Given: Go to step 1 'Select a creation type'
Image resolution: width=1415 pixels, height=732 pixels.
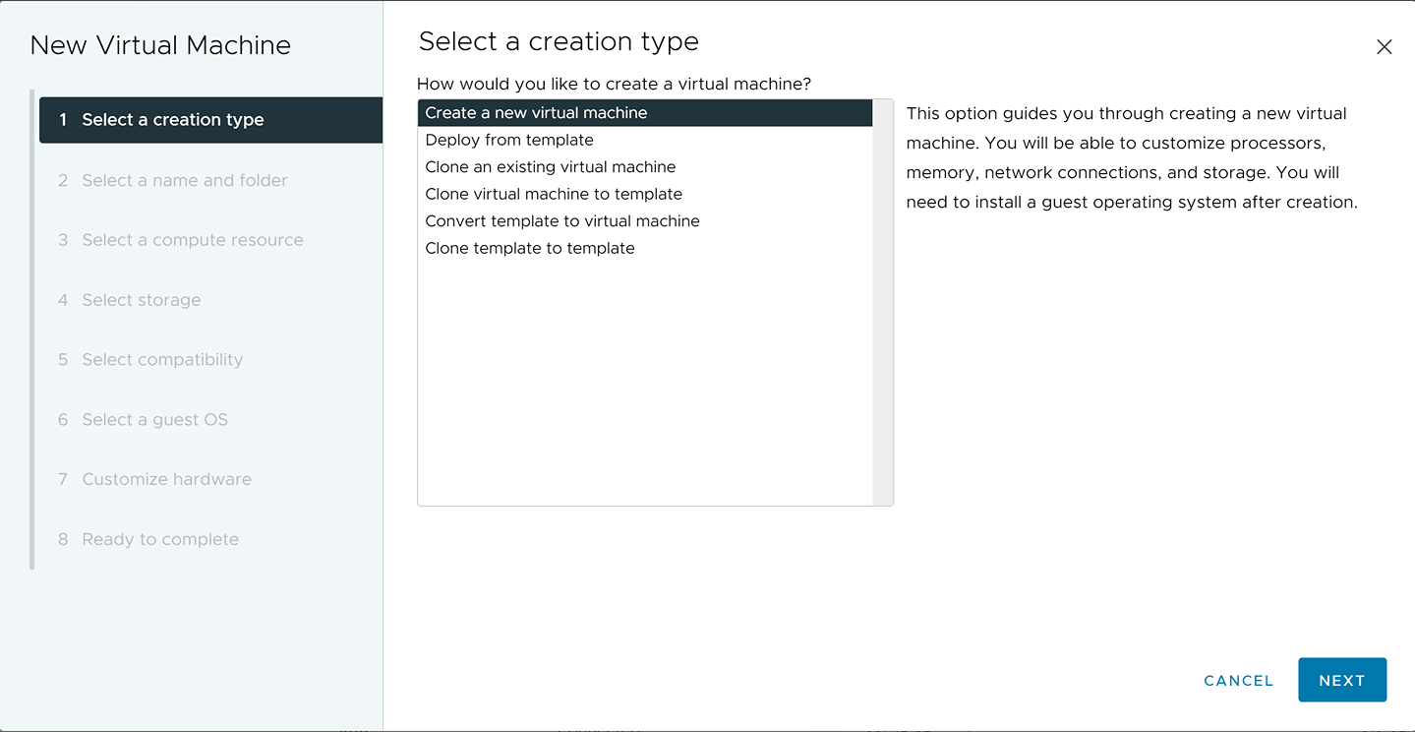Looking at the screenshot, I should [x=172, y=120].
